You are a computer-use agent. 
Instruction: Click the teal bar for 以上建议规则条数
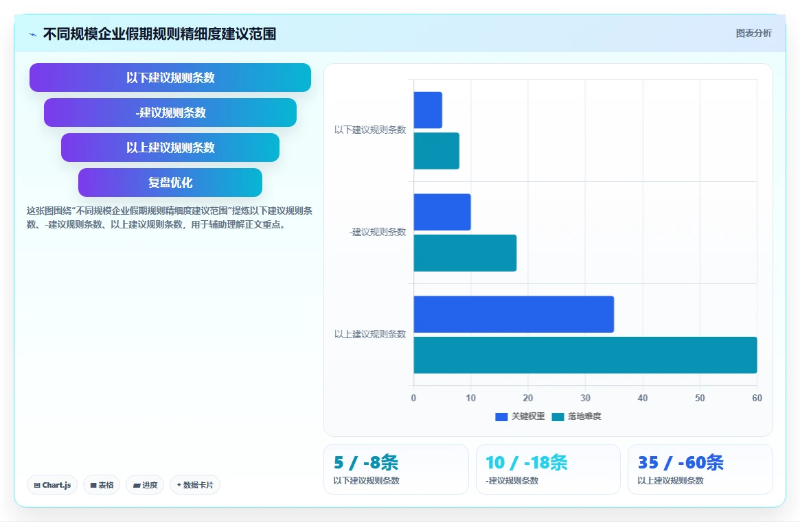[585, 355]
